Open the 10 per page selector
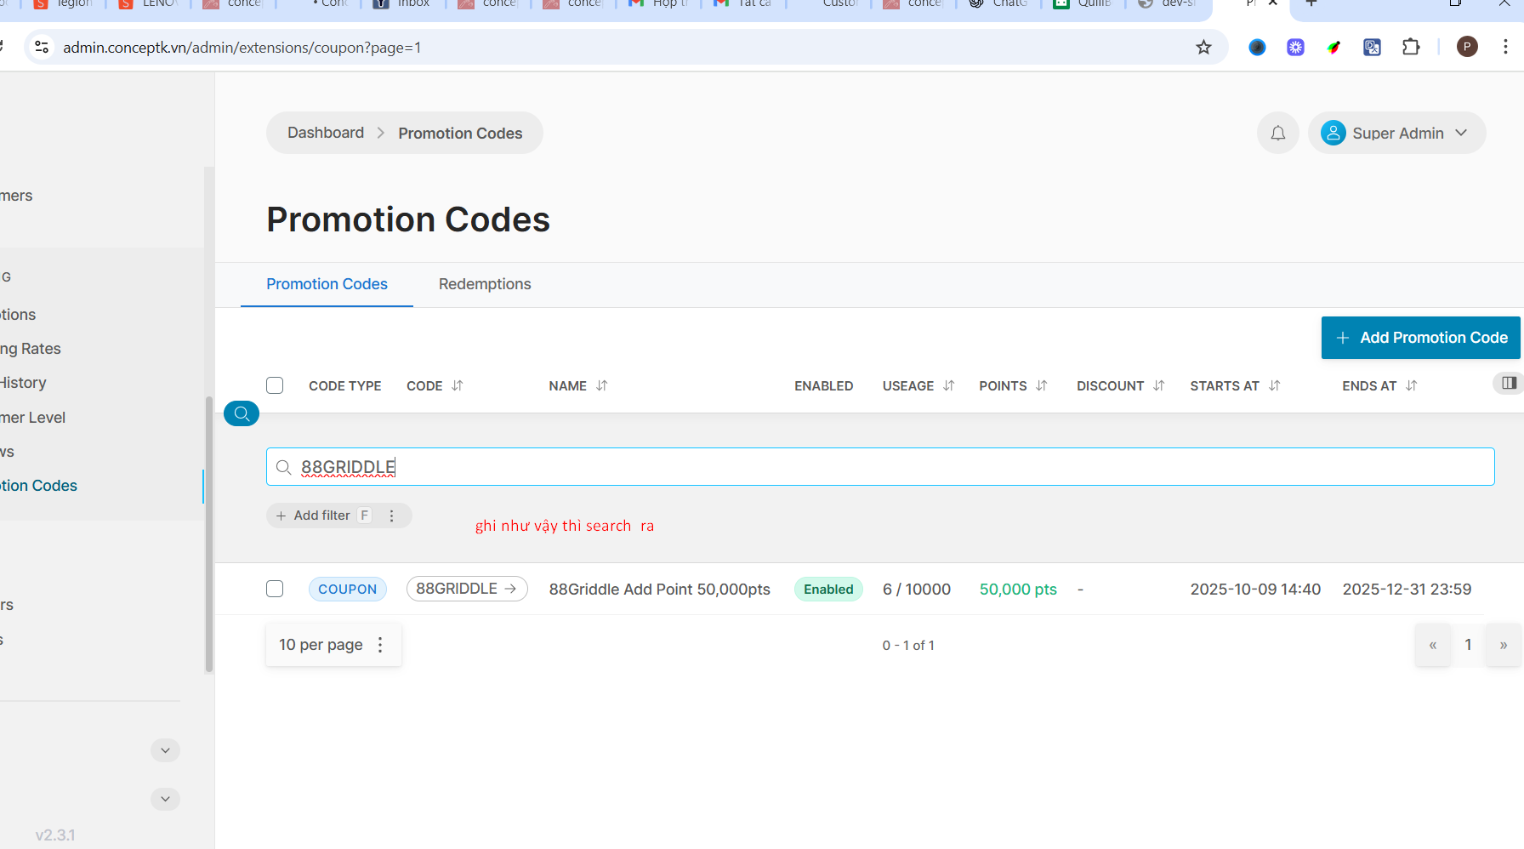The width and height of the screenshot is (1524, 849). (x=333, y=645)
